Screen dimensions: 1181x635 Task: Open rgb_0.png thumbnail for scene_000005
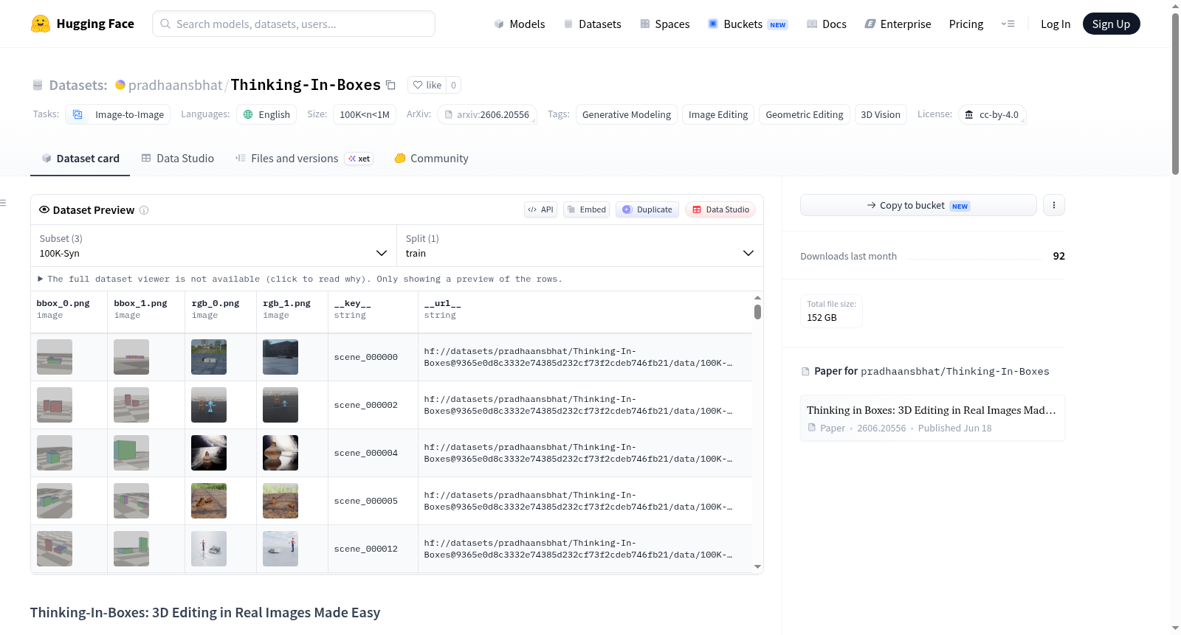click(x=209, y=501)
